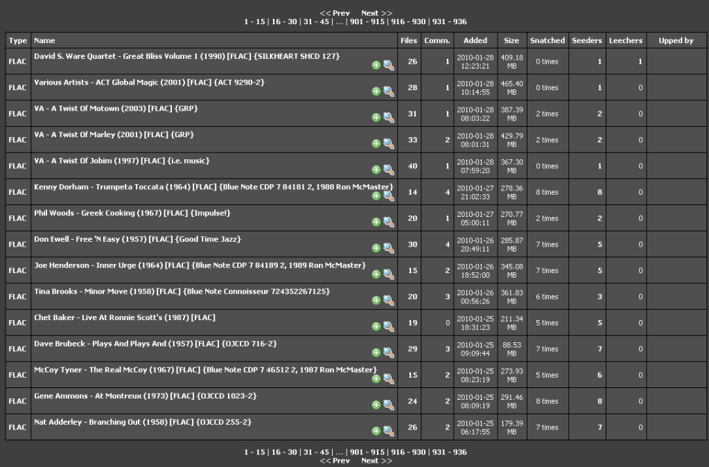Image resolution: width=709 pixels, height=467 pixels.
Task: Click '6 times' snatched in Tina Brooks row
Action: [547, 297]
